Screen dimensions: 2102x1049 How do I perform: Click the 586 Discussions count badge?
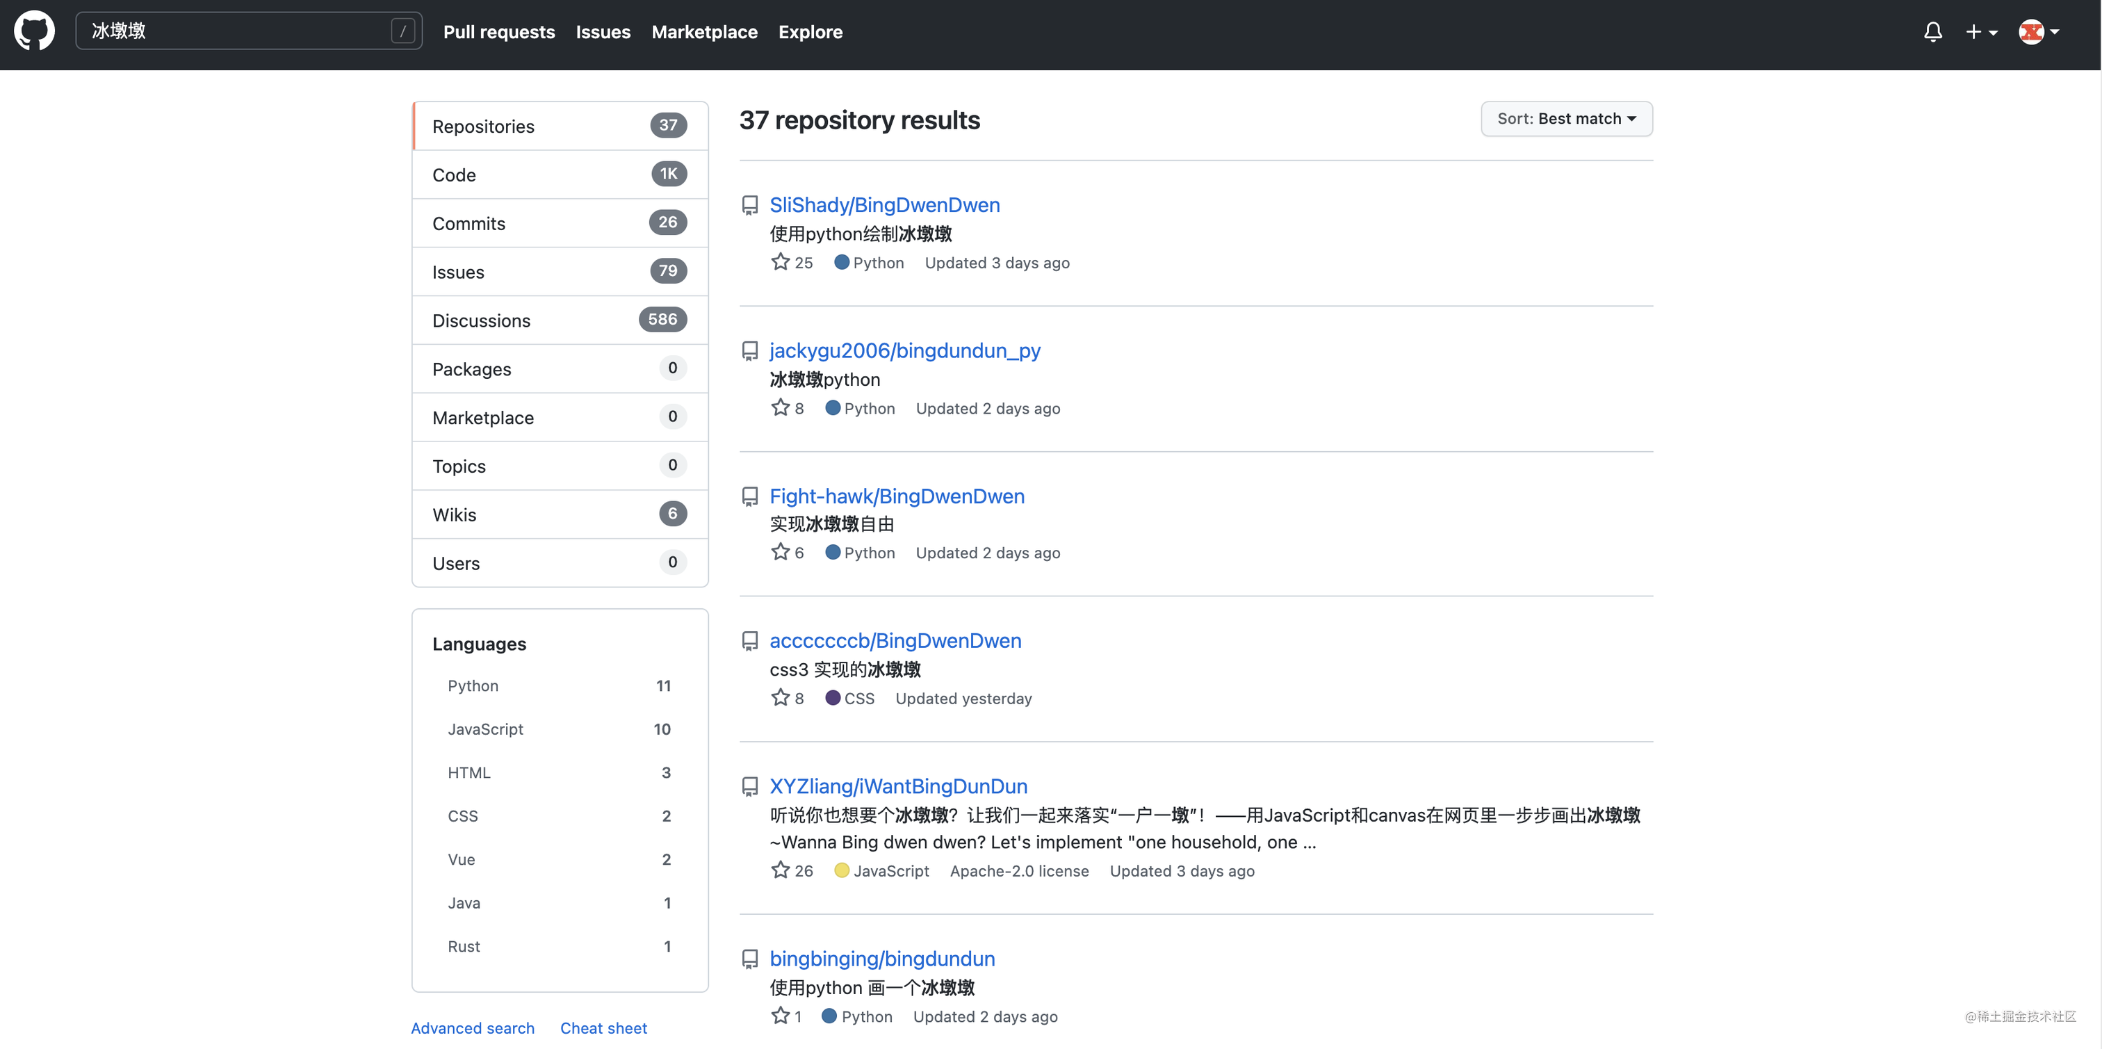[x=662, y=319]
